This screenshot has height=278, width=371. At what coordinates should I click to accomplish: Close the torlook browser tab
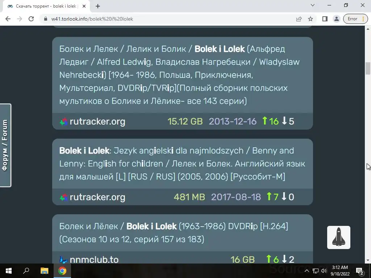[x=84, y=7]
